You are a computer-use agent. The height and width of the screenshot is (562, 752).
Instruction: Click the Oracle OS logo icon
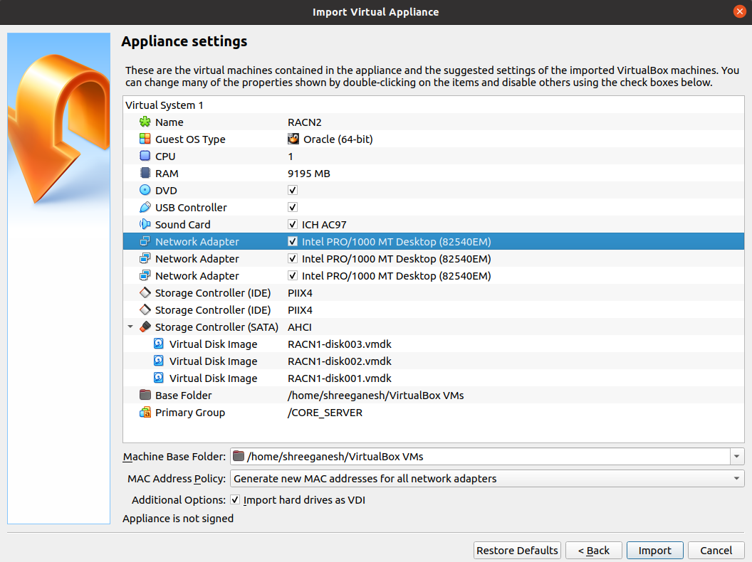click(293, 139)
